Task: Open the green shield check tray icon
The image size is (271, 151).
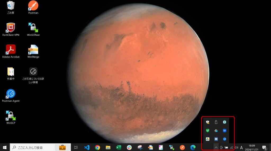Action: coord(207,131)
